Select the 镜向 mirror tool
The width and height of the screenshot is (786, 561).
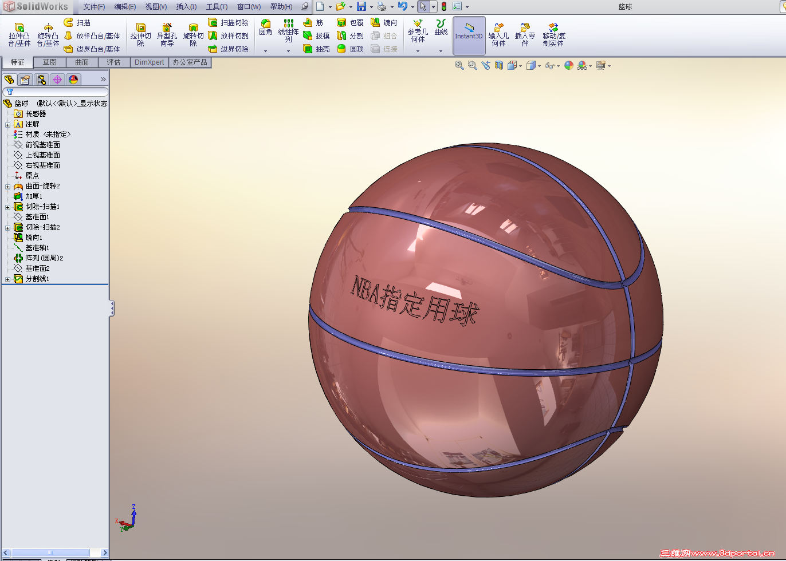(384, 22)
